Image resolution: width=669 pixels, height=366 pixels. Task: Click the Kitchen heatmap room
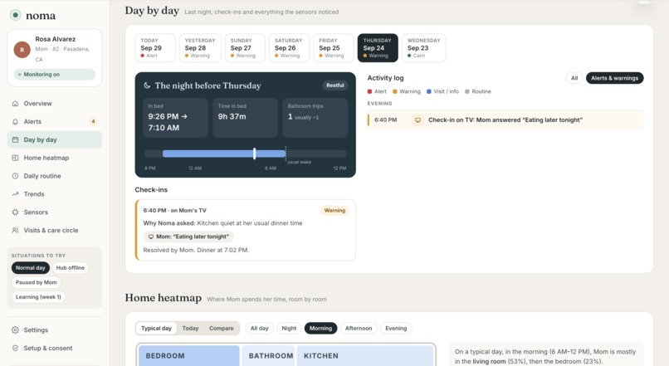pyautogui.click(x=364, y=356)
